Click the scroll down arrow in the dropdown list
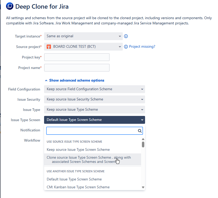 143,187
